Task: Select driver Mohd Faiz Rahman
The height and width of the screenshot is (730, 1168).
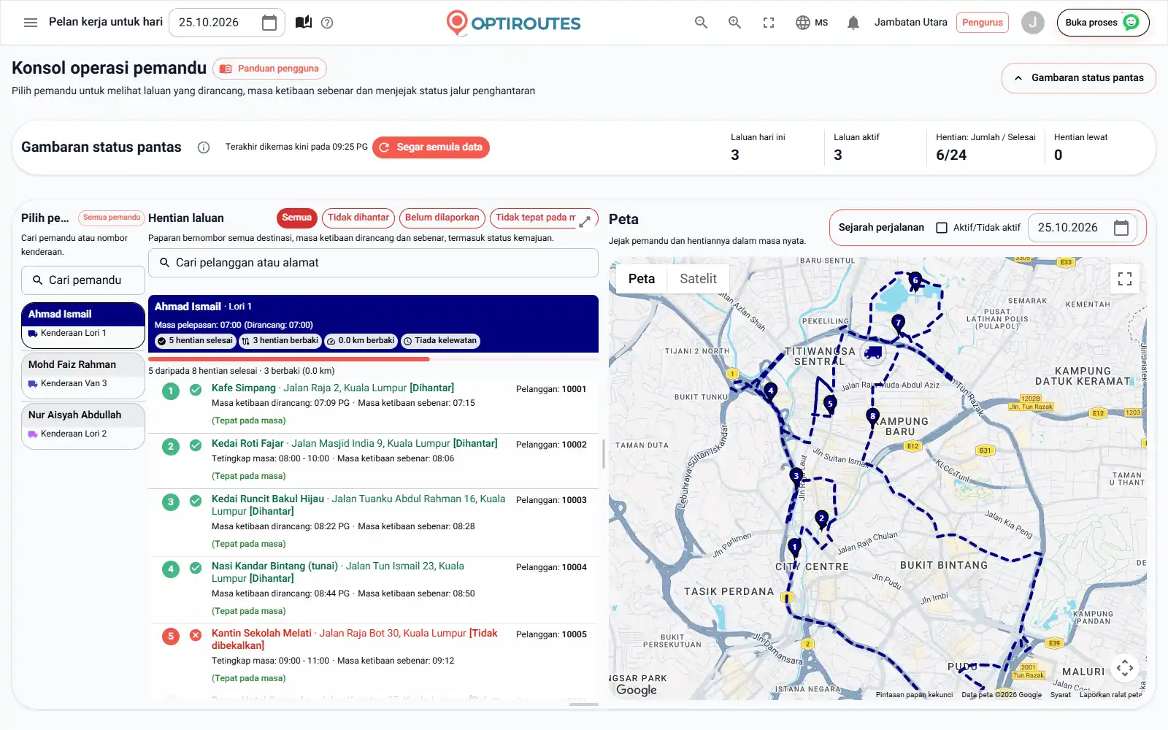Action: (83, 376)
